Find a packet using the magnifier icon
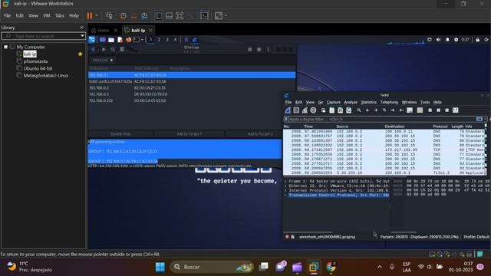491x276 pixels. [x=359, y=110]
